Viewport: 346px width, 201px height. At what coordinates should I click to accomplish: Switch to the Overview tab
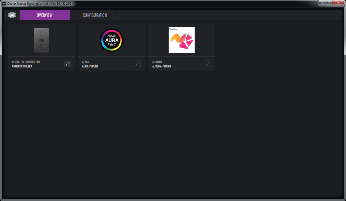pyautogui.click(x=45, y=15)
